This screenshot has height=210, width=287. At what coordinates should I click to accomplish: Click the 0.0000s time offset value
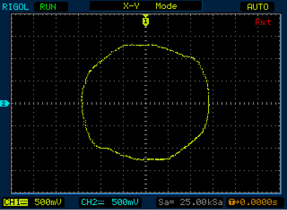259,202
